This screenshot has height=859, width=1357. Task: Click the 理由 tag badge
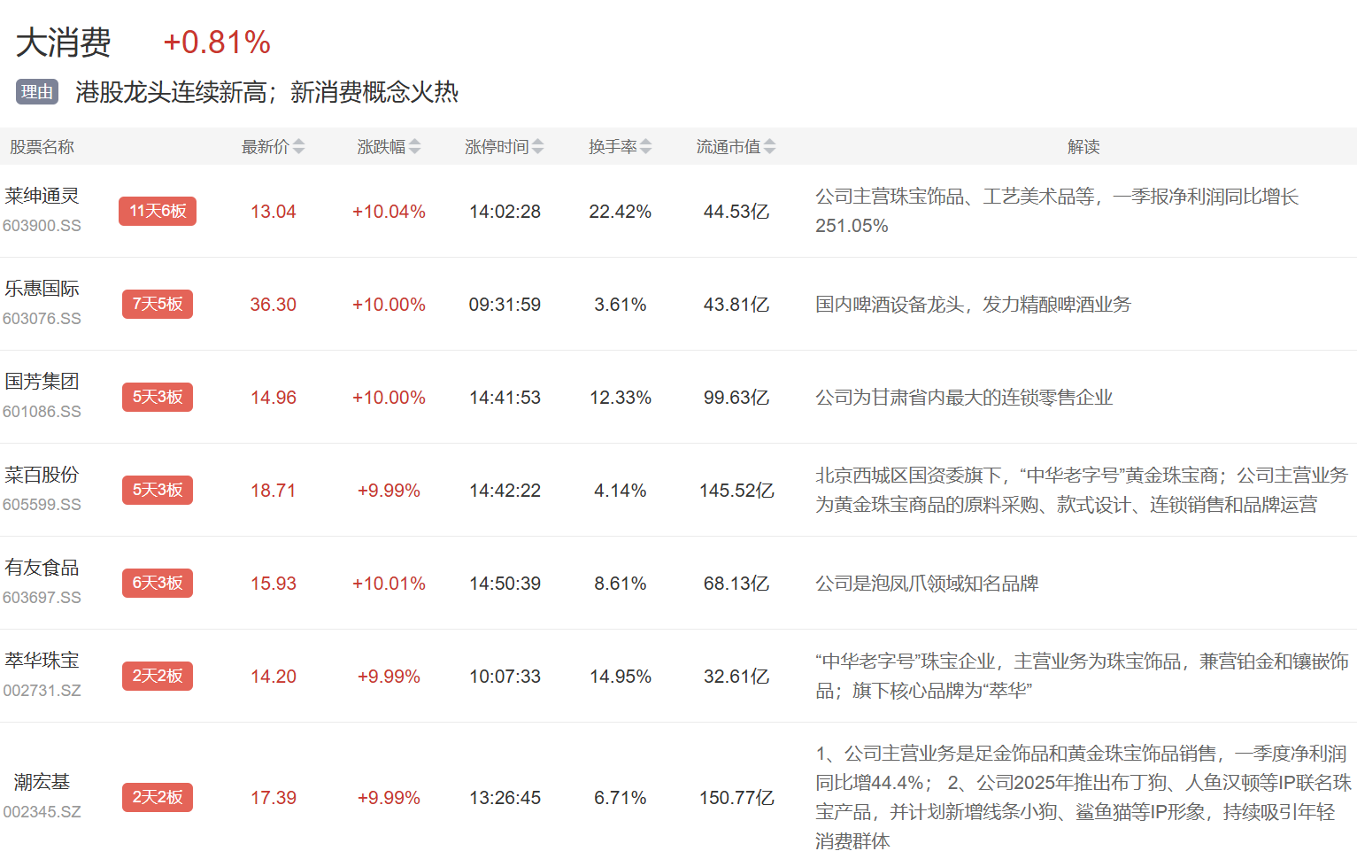pyautogui.click(x=37, y=92)
